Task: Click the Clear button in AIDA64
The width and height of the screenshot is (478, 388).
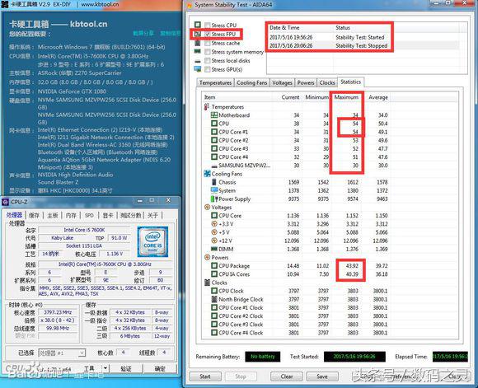Action: tap(287, 376)
